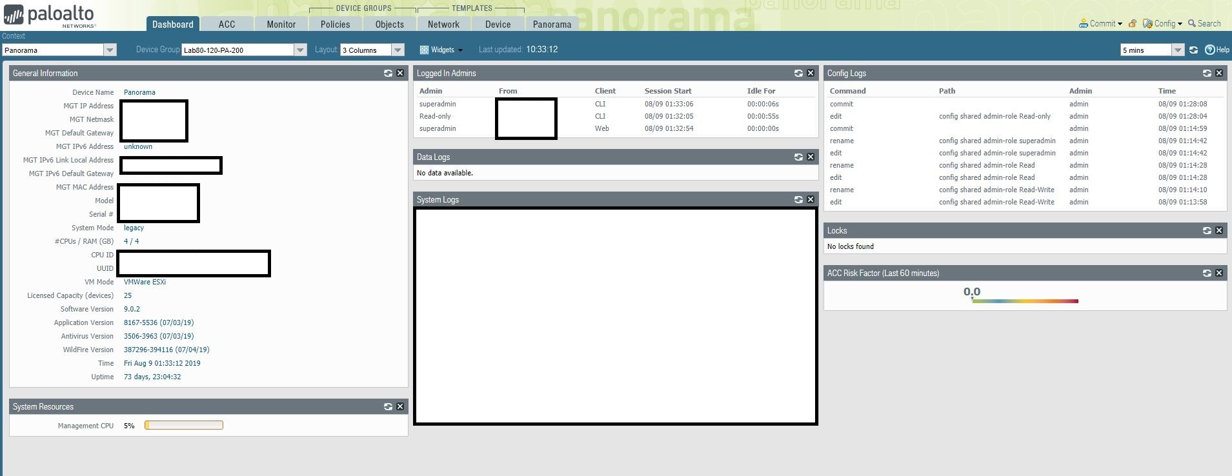Open the Device Group dropdown
The image size is (1232, 476).
[x=244, y=50]
